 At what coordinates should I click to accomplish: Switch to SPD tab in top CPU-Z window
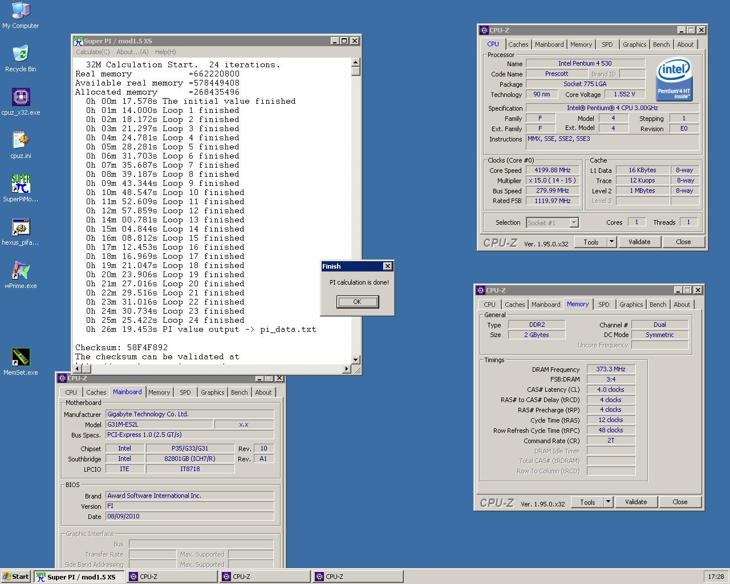click(x=607, y=44)
